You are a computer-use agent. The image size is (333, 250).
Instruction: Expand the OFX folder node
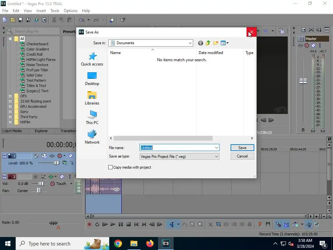10,96
